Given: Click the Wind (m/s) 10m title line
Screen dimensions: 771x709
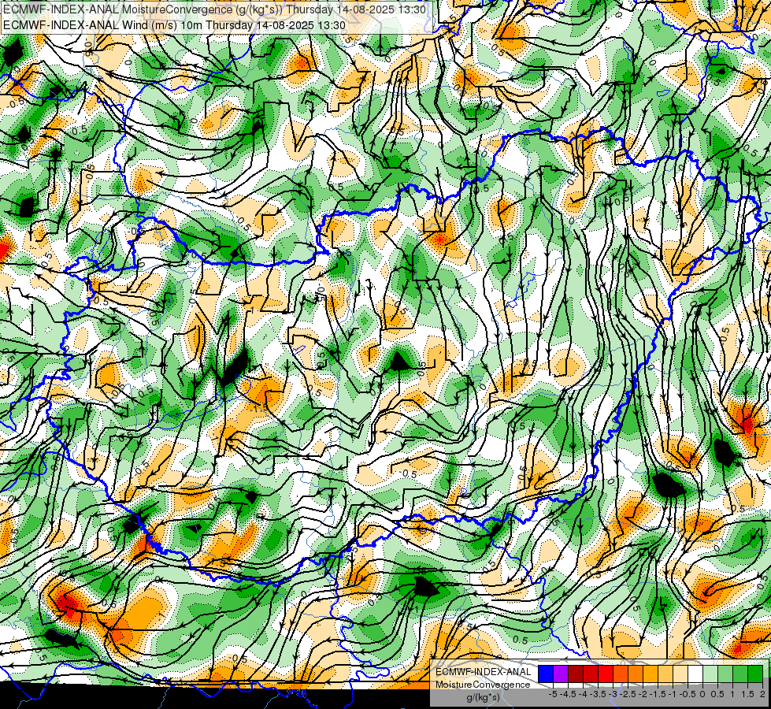Looking at the screenshot, I should click(x=174, y=25).
